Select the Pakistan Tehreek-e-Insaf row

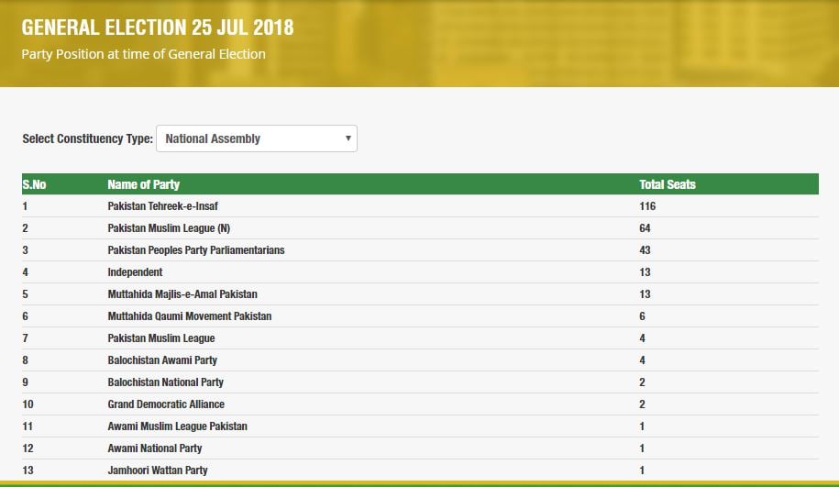[x=420, y=206]
